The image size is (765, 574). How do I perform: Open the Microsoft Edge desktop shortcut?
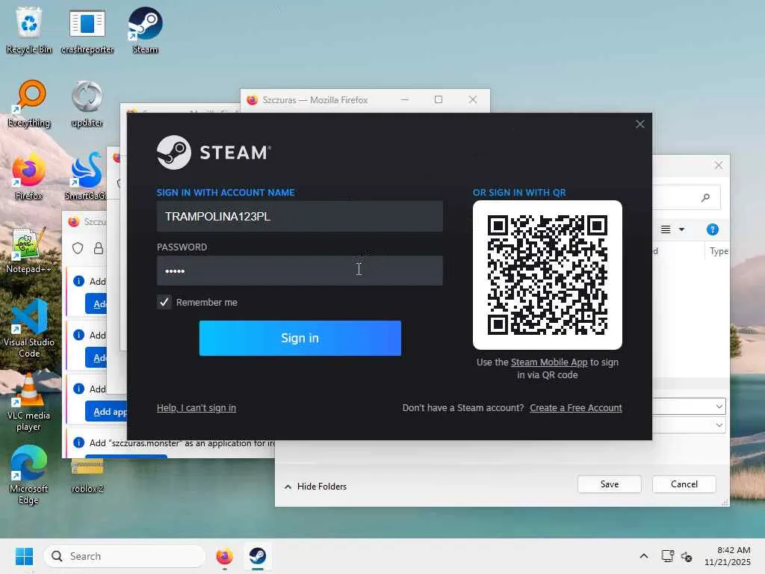pyautogui.click(x=29, y=475)
